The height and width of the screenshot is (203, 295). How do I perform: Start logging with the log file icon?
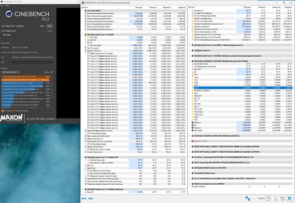276,198
